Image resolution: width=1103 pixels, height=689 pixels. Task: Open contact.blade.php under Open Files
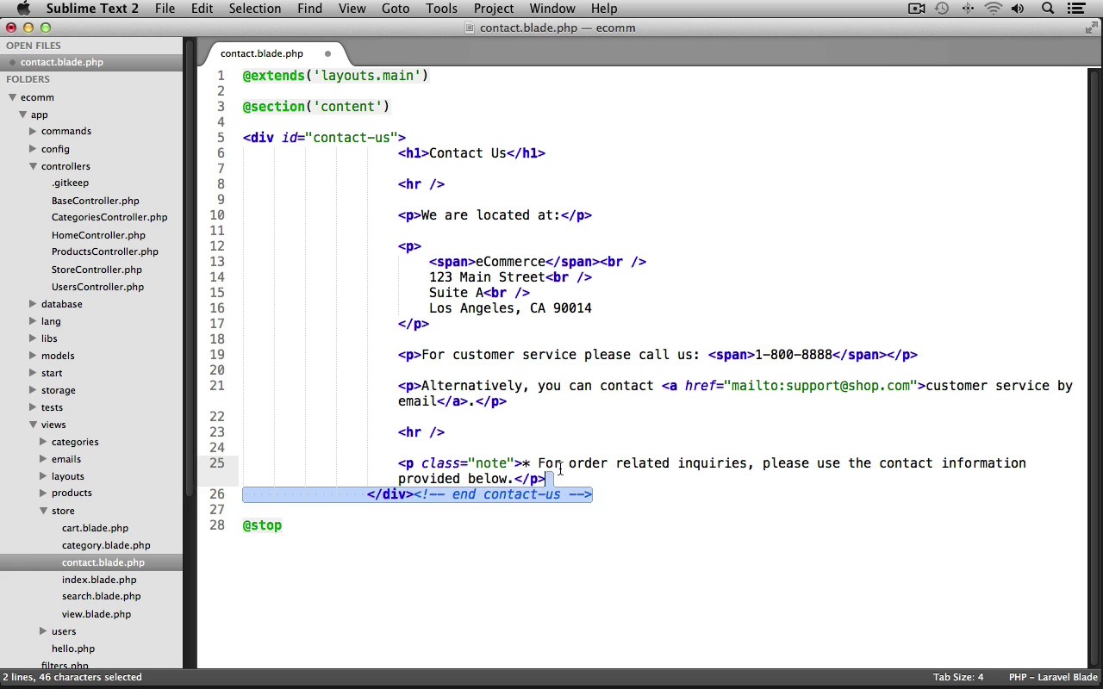click(62, 62)
